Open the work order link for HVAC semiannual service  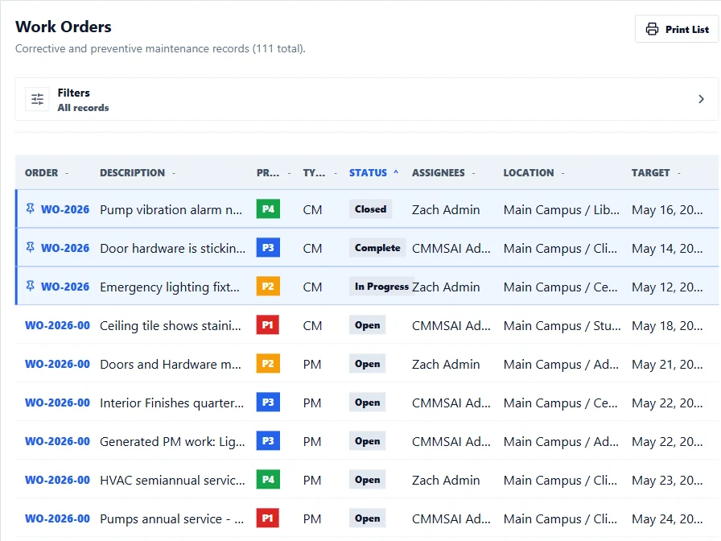57,480
